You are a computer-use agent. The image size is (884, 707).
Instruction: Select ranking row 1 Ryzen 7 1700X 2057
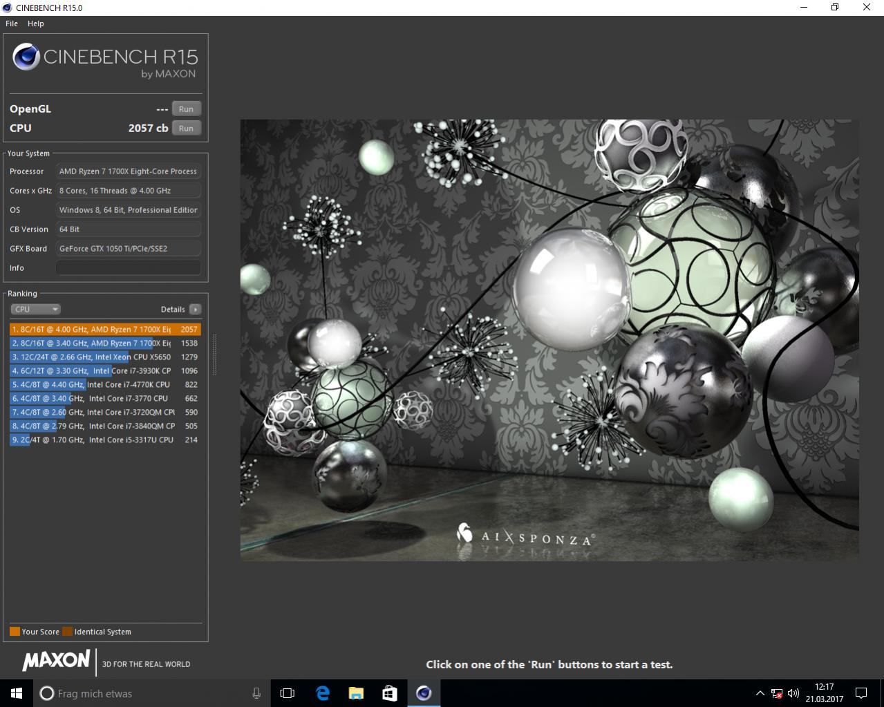point(105,330)
